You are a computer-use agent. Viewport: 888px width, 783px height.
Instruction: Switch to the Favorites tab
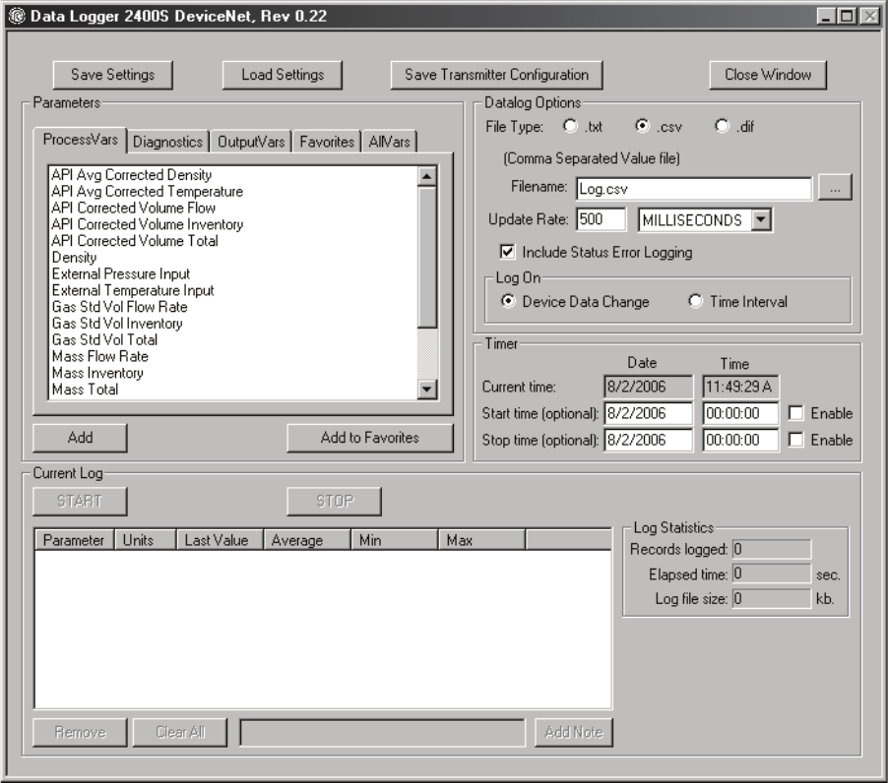327,142
